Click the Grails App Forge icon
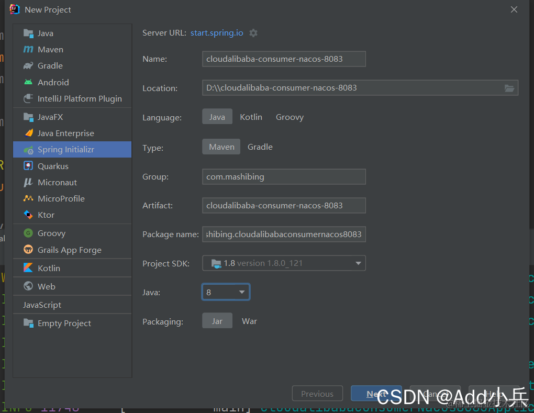Screen dimensions: 534x413 coord(28,250)
